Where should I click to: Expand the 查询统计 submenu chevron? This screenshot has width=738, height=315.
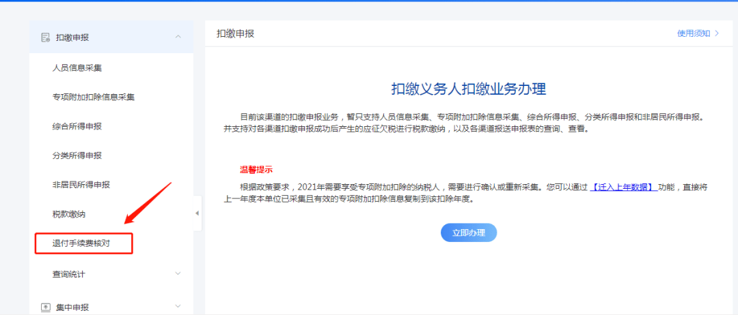pos(178,274)
